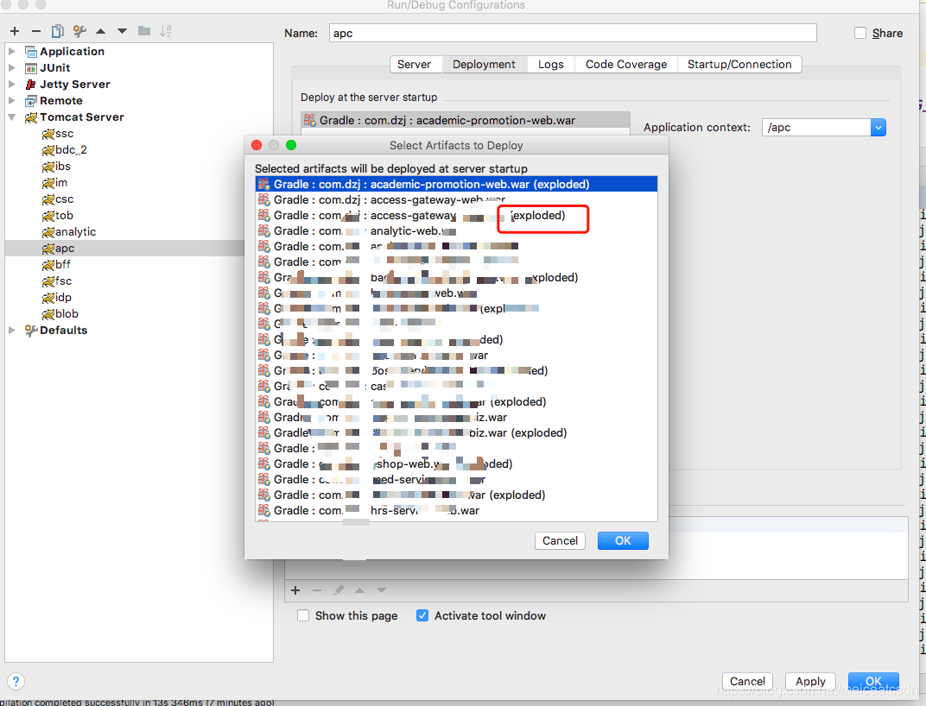Screen dimensions: 926x706
Task: Expand the Remote node
Action: 12,101
